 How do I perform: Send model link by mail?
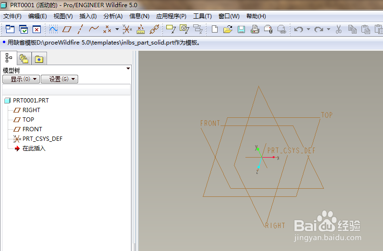point(282,29)
